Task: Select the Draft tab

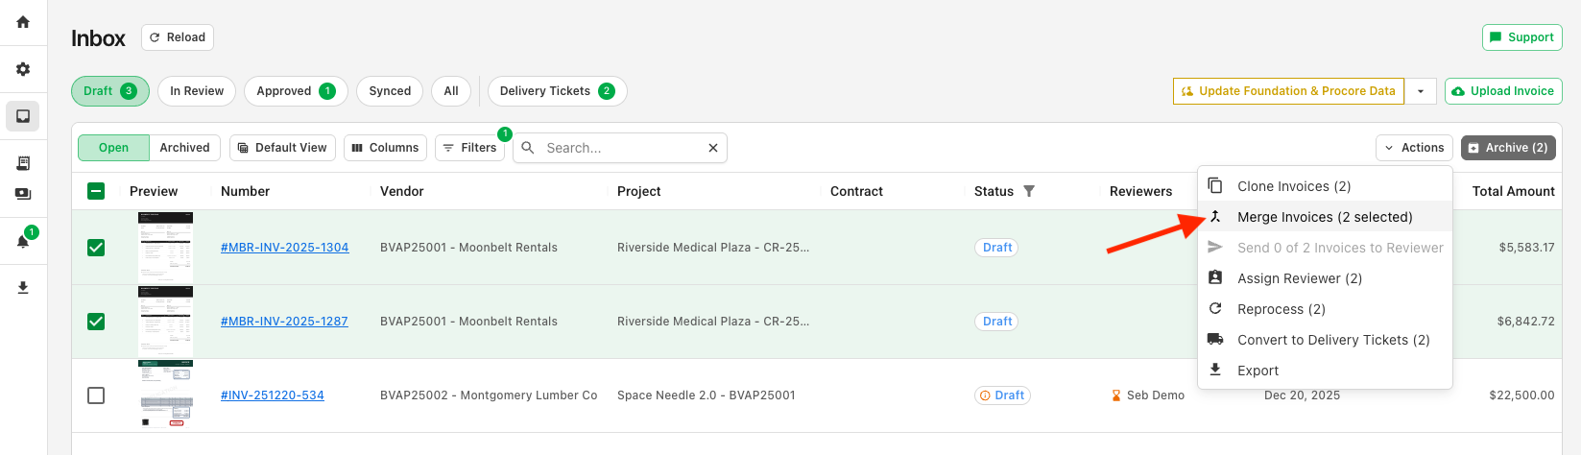Action: [x=110, y=91]
